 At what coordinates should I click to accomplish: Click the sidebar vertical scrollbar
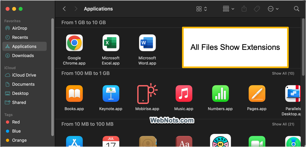[52, 77]
